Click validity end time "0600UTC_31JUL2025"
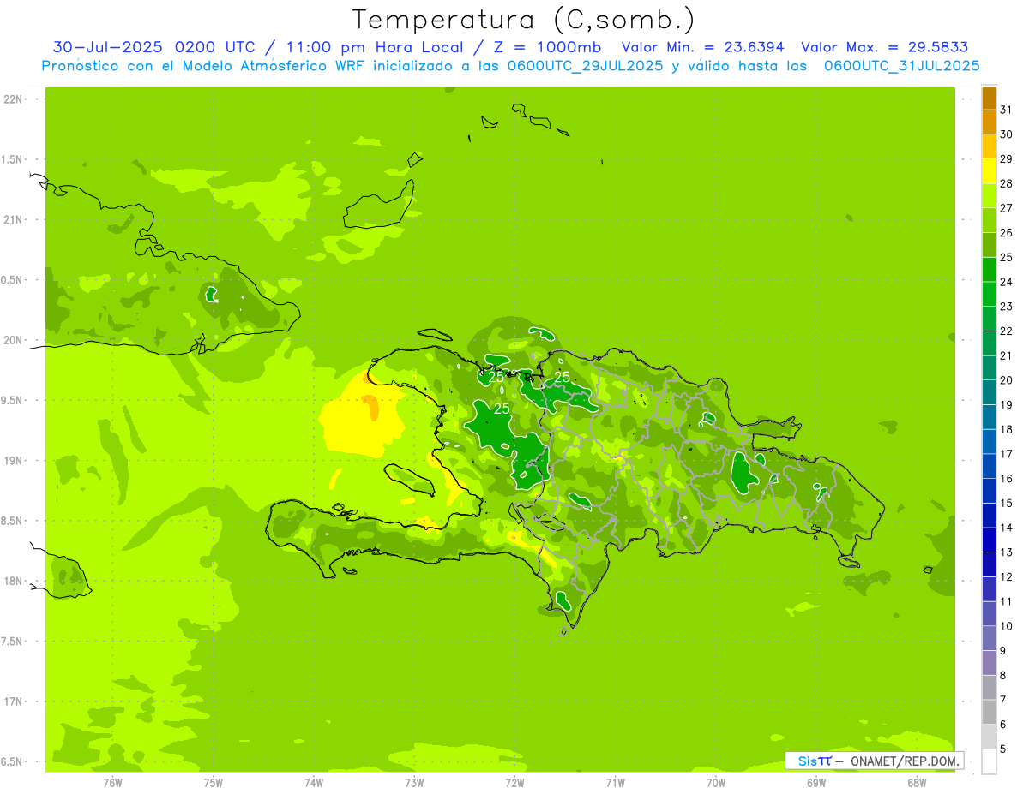 coord(901,66)
